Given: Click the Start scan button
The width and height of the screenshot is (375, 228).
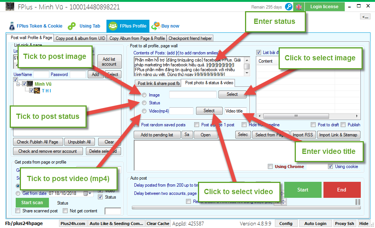Looking at the screenshot, I should click(32, 203).
